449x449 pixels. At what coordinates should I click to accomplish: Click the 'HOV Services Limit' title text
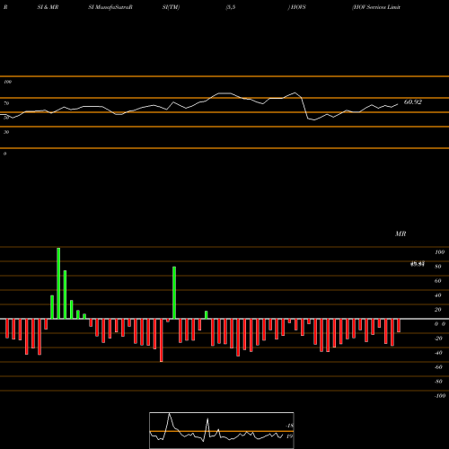[x=376, y=7]
